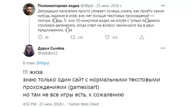The width and height of the screenshot is (192, 108).
Task: Open the Психомоторная лодка display name
Action: 58,6
